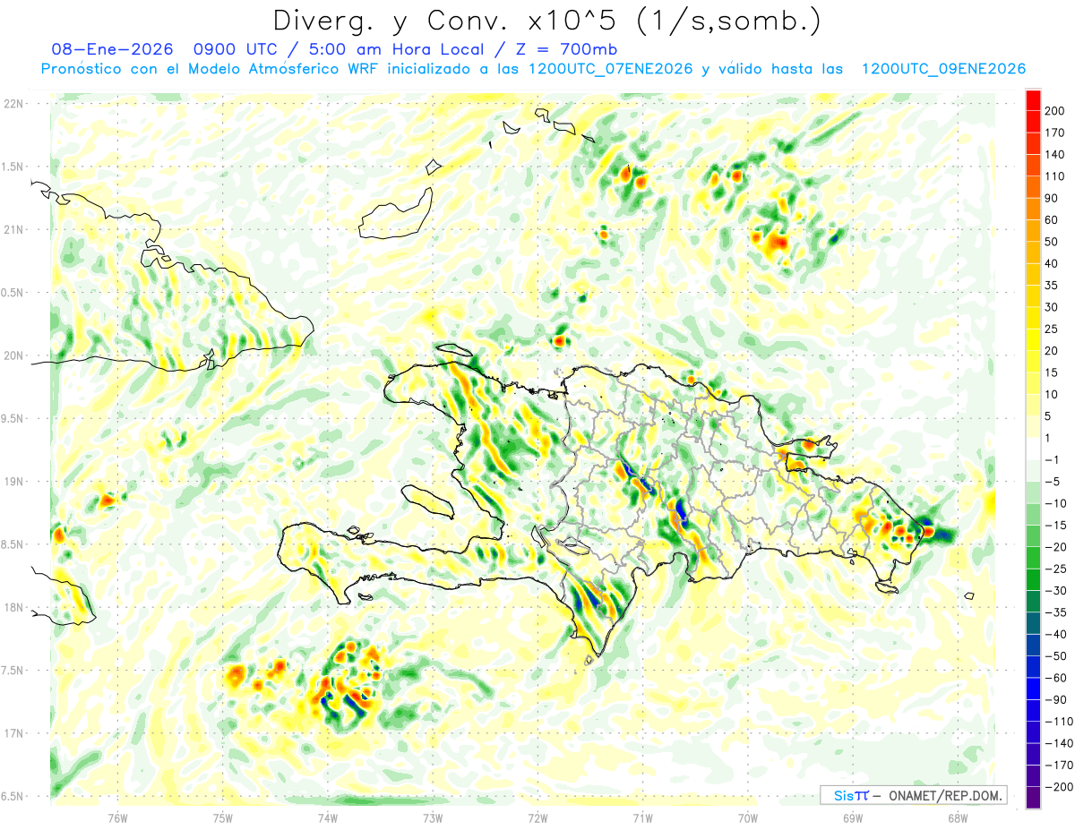This screenshot has height=830, width=1075.
Task: Click the '18N' latitude label
Action: (x=13, y=607)
